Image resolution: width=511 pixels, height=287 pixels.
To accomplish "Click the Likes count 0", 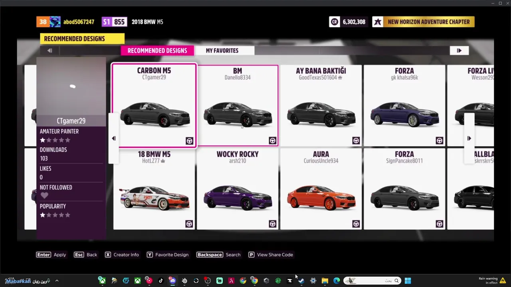I will (41, 177).
